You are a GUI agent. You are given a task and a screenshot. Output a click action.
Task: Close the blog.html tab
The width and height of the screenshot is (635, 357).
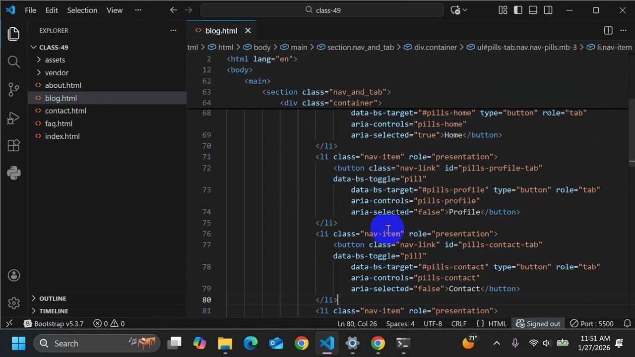[x=248, y=31]
